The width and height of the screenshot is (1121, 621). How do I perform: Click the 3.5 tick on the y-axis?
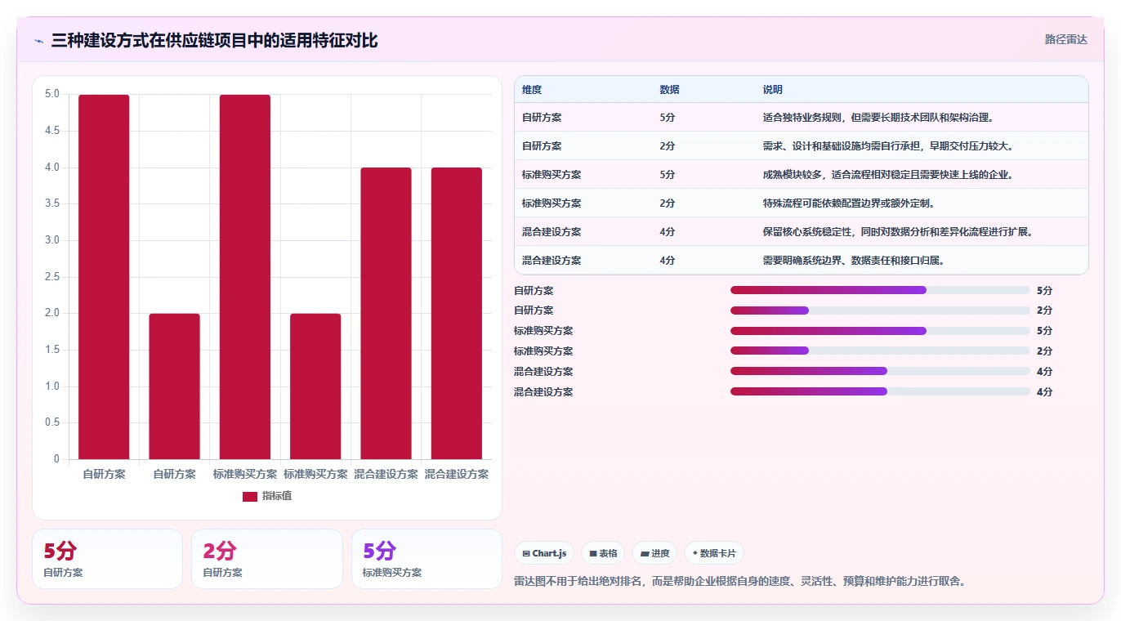click(52, 203)
